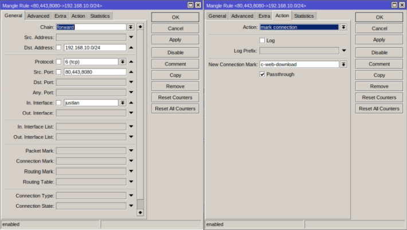Expand Connection Type field arrow
The width and height of the screenshot is (407, 230).
click(x=131, y=196)
